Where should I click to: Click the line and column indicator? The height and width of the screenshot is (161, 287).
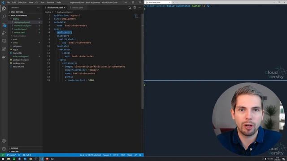coord(91,155)
